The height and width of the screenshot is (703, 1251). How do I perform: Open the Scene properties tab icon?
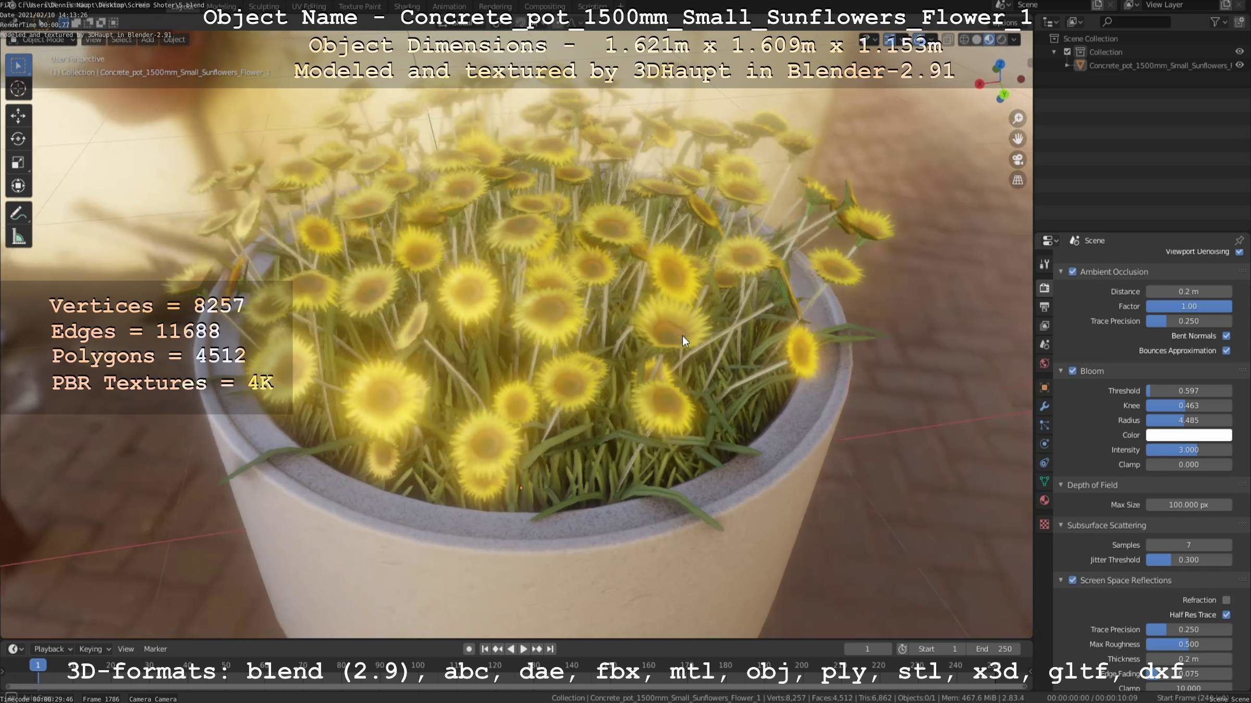(x=1045, y=344)
